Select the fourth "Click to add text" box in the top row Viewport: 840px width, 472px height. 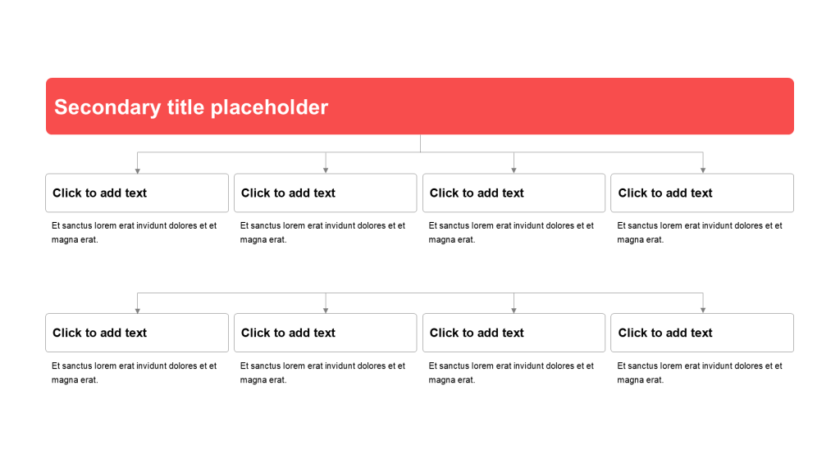(x=702, y=193)
